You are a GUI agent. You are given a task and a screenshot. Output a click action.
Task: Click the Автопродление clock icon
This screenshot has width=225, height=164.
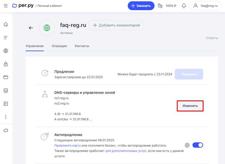pos(45,136)
